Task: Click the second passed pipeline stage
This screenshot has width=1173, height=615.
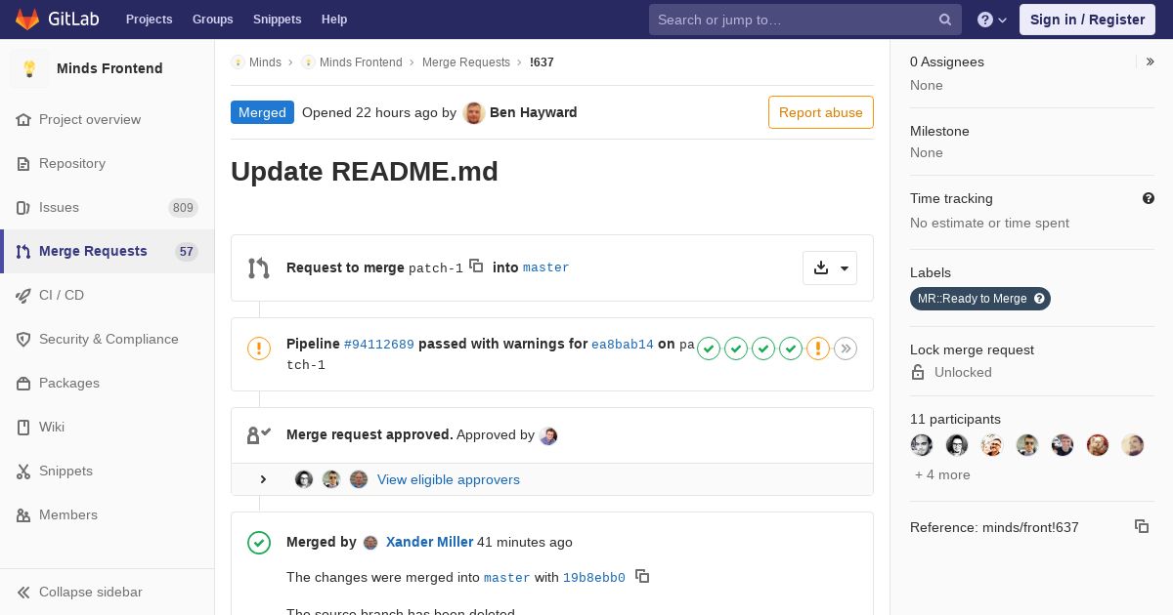Action: click(x=736, y=348)
